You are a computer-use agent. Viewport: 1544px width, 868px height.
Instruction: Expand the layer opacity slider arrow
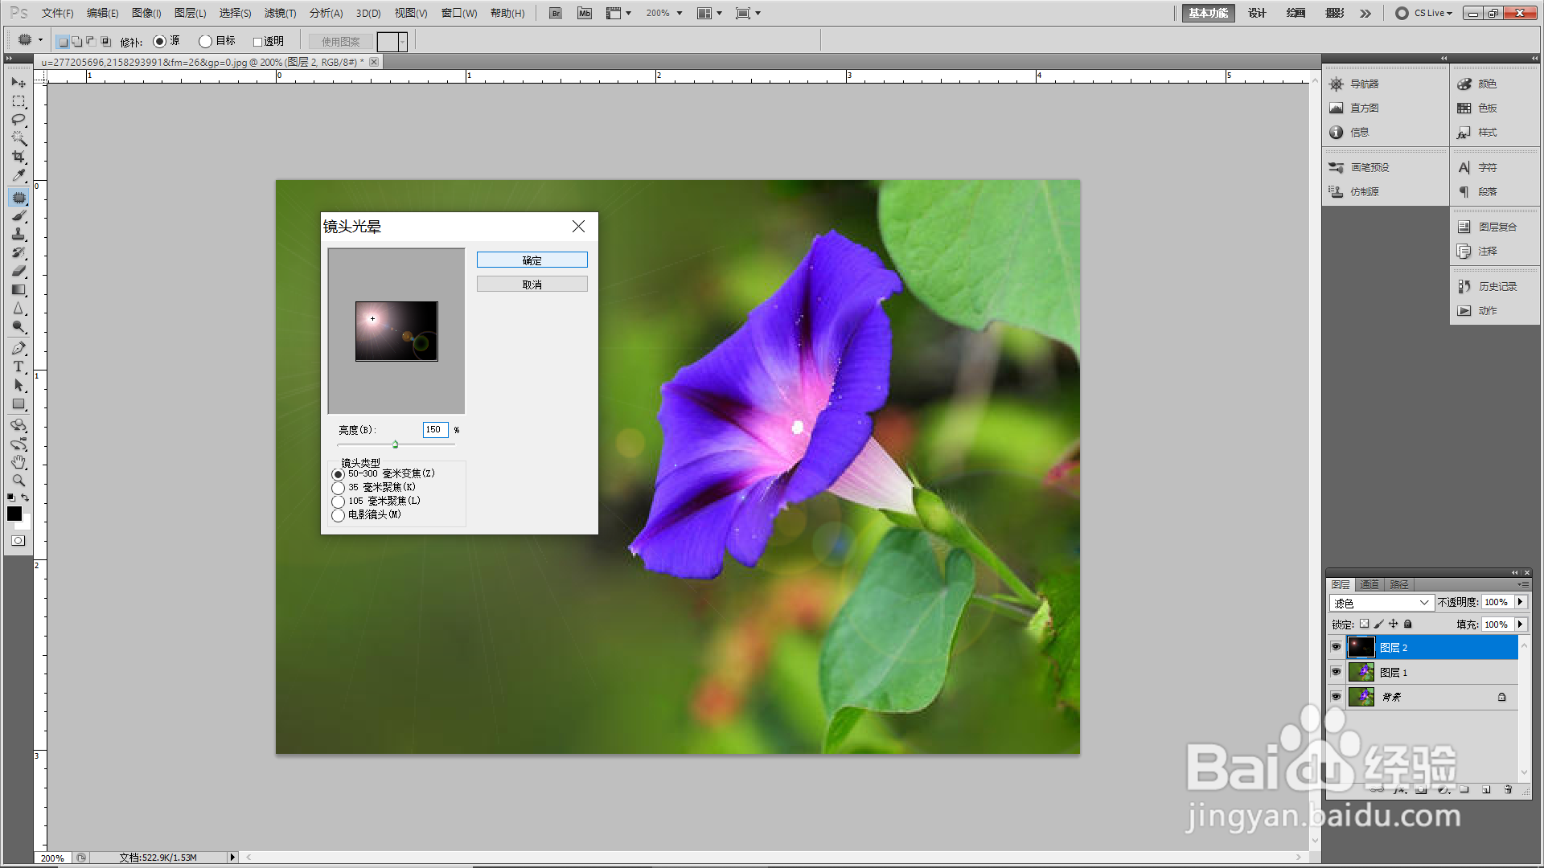[1520, 602]
